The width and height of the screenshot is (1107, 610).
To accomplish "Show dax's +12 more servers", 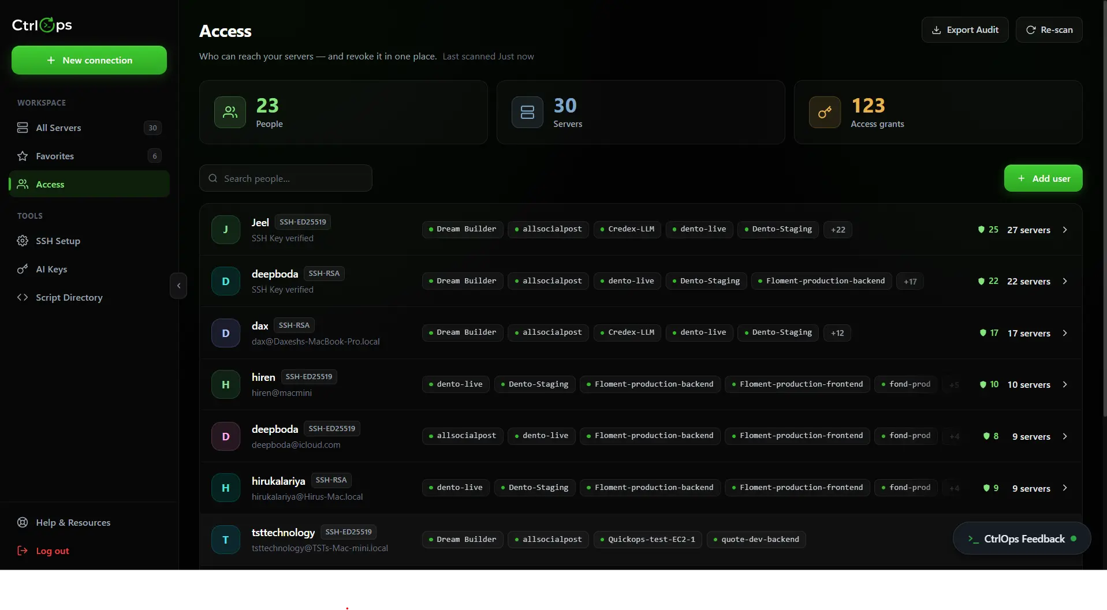I will tap(837, 333).
